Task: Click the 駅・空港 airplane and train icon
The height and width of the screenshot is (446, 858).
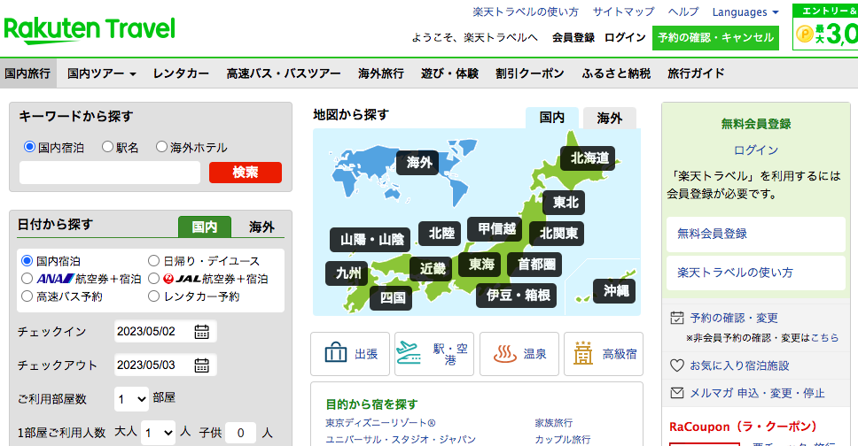Action: coord(409,353)
